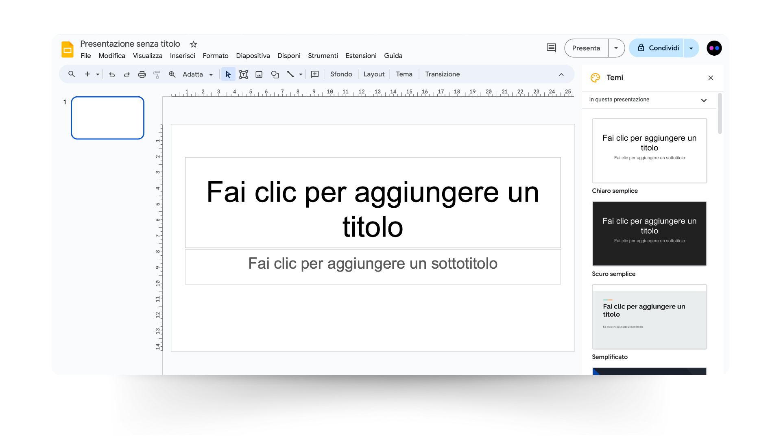Open the Presenta options dropdown arrow
The image size is (781, 439).
click(x=616, y=48)
